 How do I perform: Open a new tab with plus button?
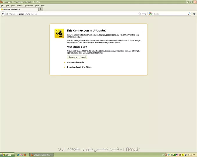tap(40, 9)
